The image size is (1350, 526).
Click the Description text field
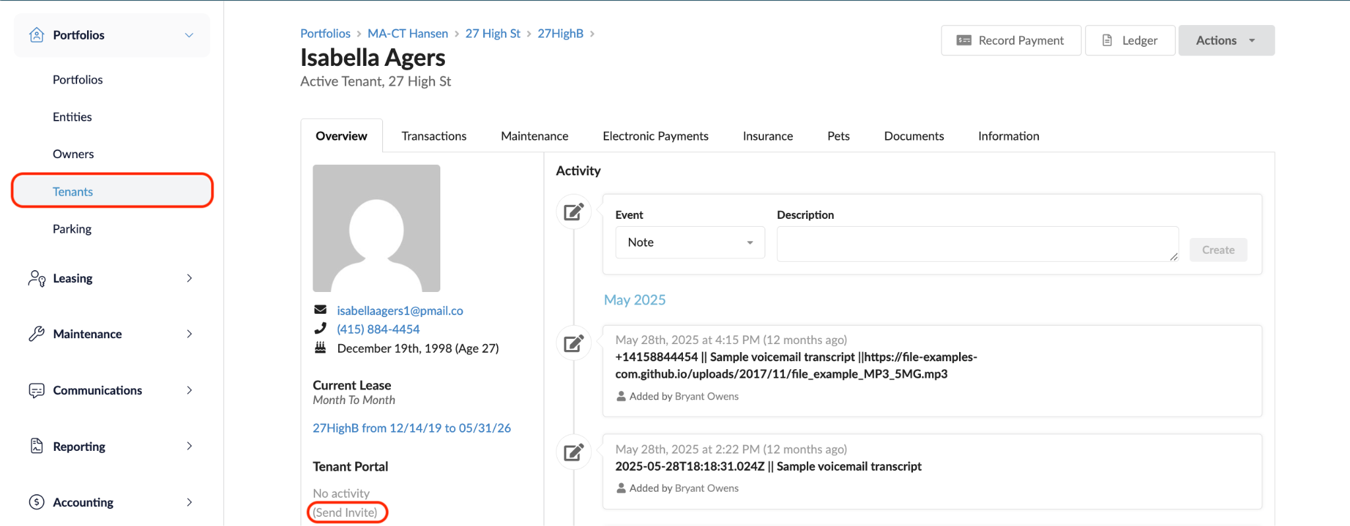(x=978, y=244)
